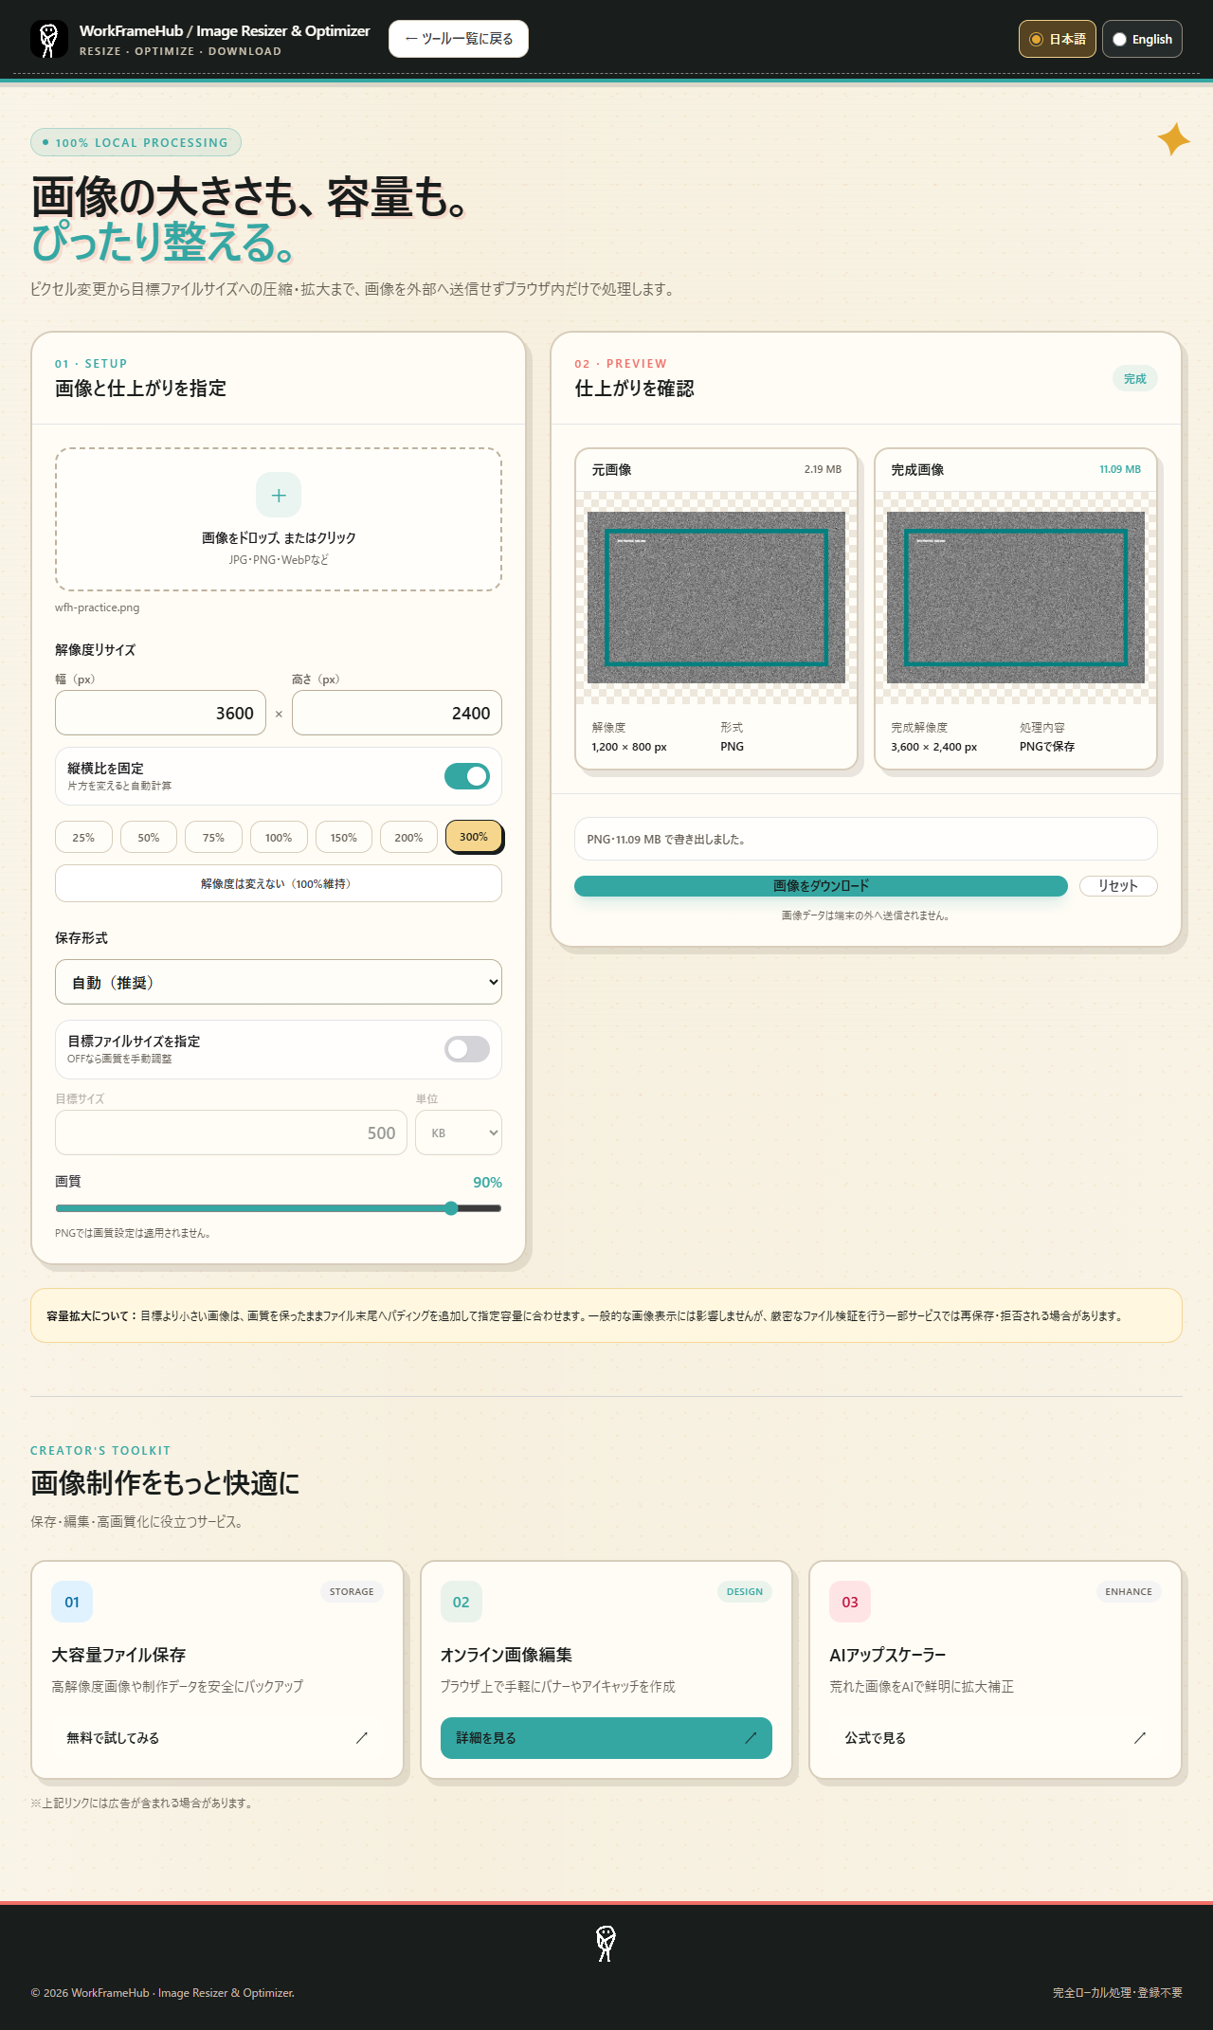Click the arrow icon on 公式で見る
1213x2030 pixels.
point(1140,1737)
